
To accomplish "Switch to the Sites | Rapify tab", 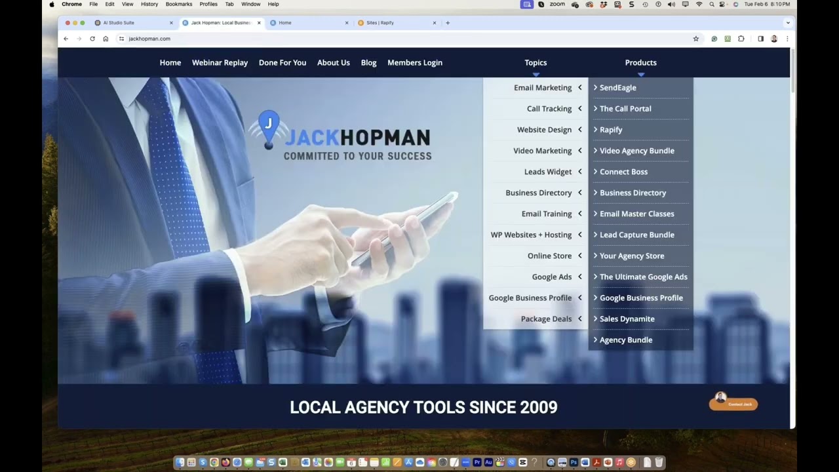I will 396,23.
